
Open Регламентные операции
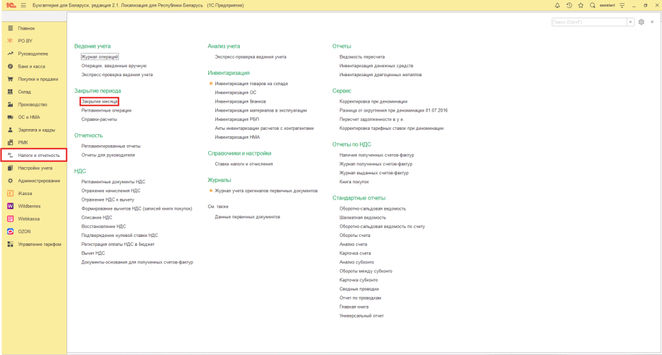pyautogui.click(x=107, y=110)
